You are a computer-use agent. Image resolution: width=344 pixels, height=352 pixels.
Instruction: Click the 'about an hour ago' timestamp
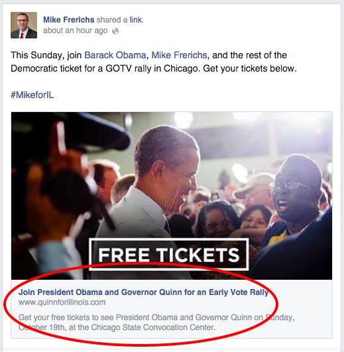(x=76, y=30)
